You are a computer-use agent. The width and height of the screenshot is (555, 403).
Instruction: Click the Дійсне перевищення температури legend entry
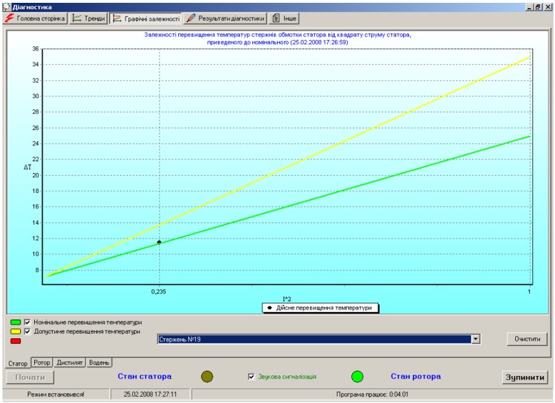(x=321, y=308)
